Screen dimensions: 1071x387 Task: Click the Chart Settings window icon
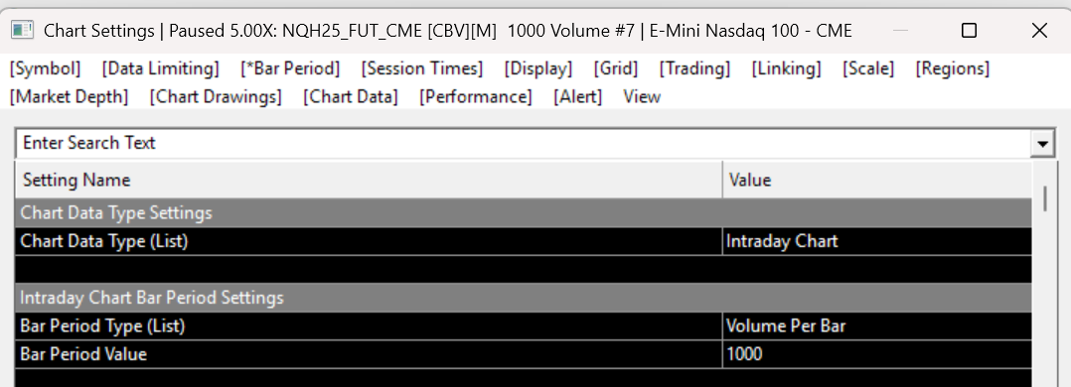22,30
